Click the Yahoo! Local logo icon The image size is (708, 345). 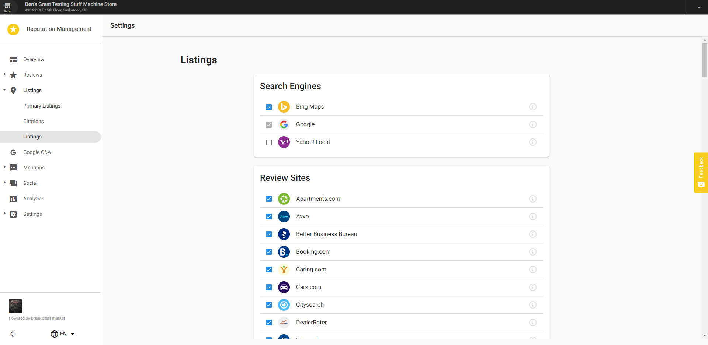point(284,142)
